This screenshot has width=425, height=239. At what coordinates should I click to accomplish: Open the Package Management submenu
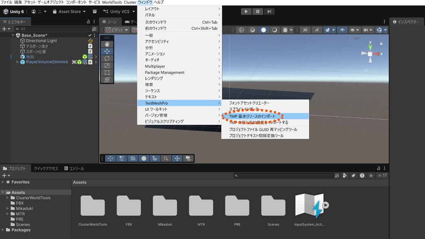coord(179,72)
